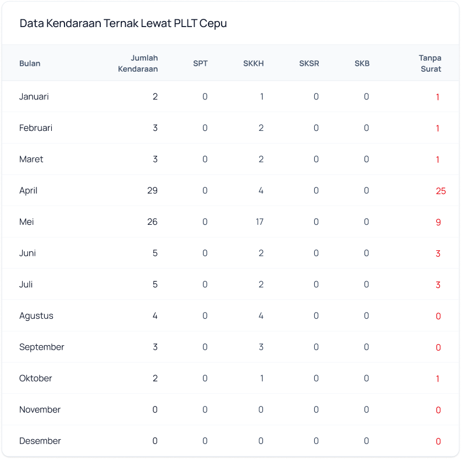461x459 pixels.
Task: Select the Februari row label
Action: [x=36, y=128]
